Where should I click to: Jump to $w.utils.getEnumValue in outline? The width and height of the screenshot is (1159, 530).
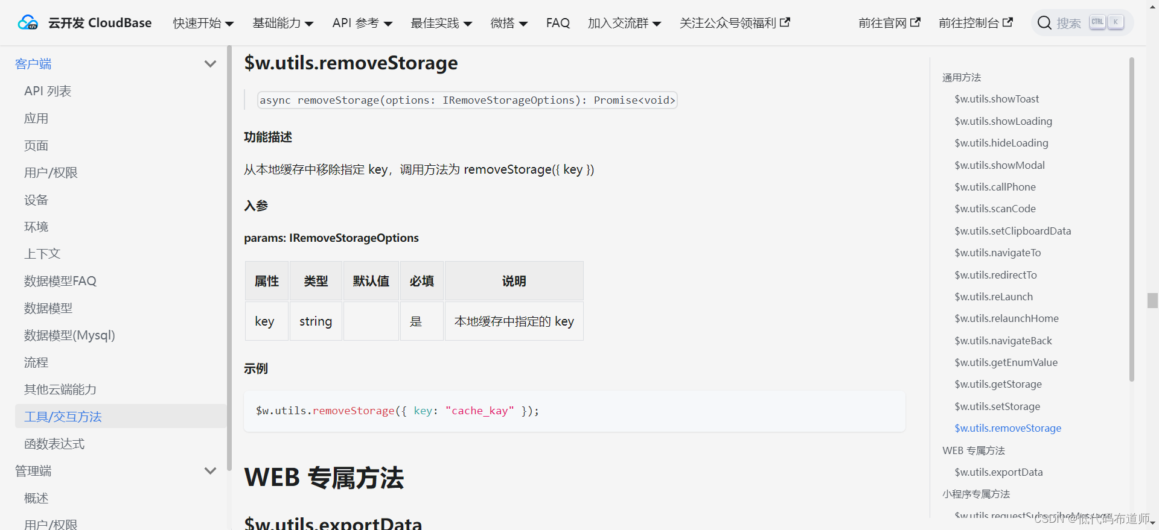click(x=1006, y=362)
